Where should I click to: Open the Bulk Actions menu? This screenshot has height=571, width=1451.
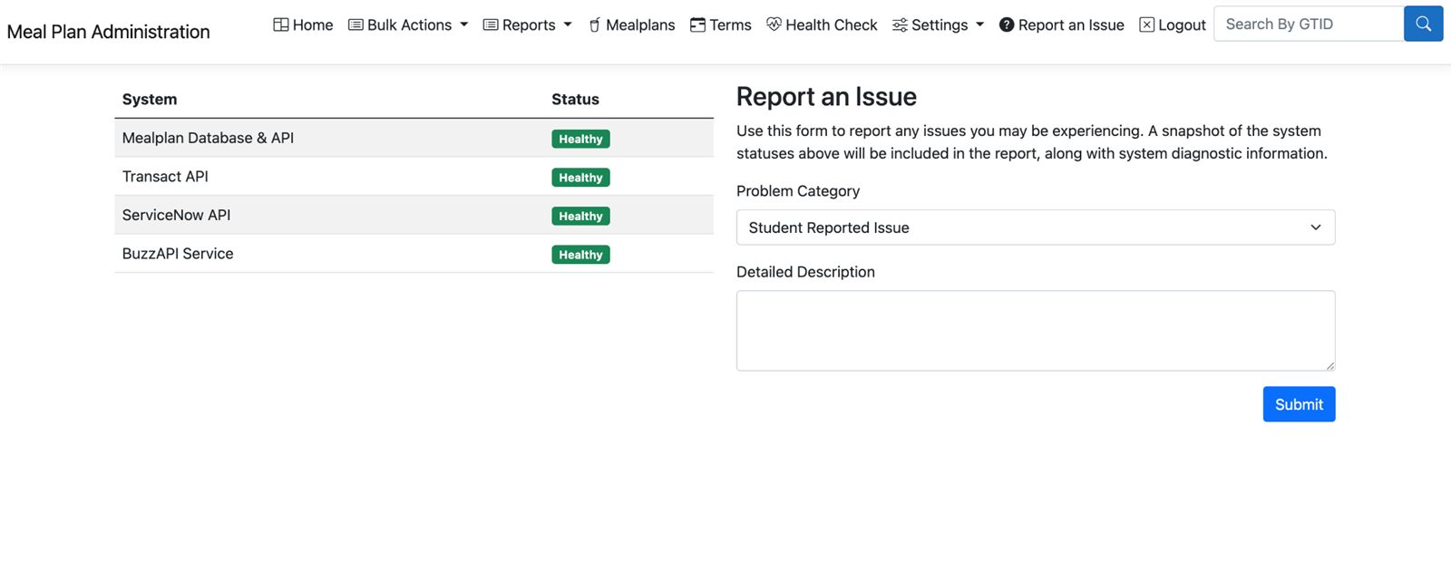(409, 24)
